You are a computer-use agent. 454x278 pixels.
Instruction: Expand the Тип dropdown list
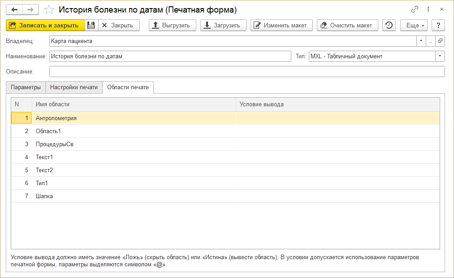click(440, 56)
